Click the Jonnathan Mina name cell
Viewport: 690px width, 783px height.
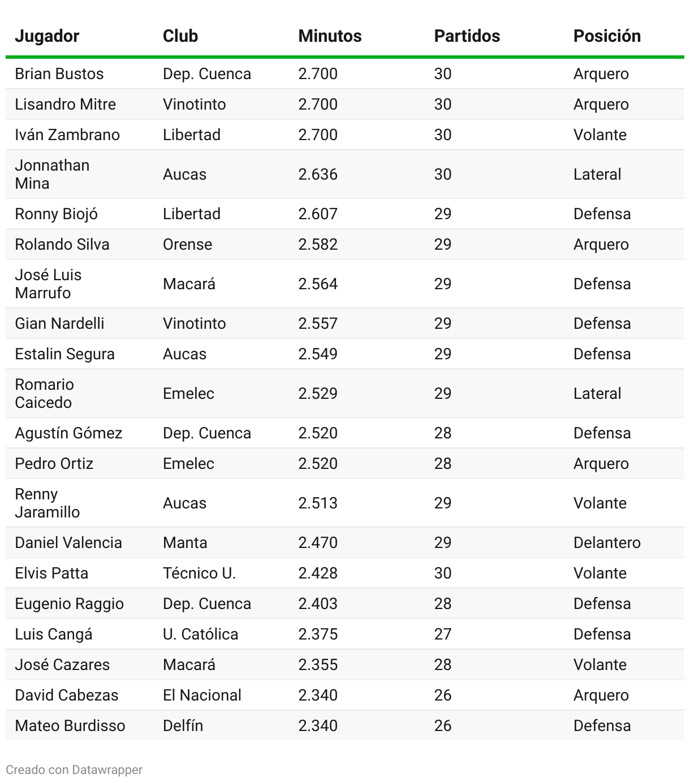coord(52,174)
